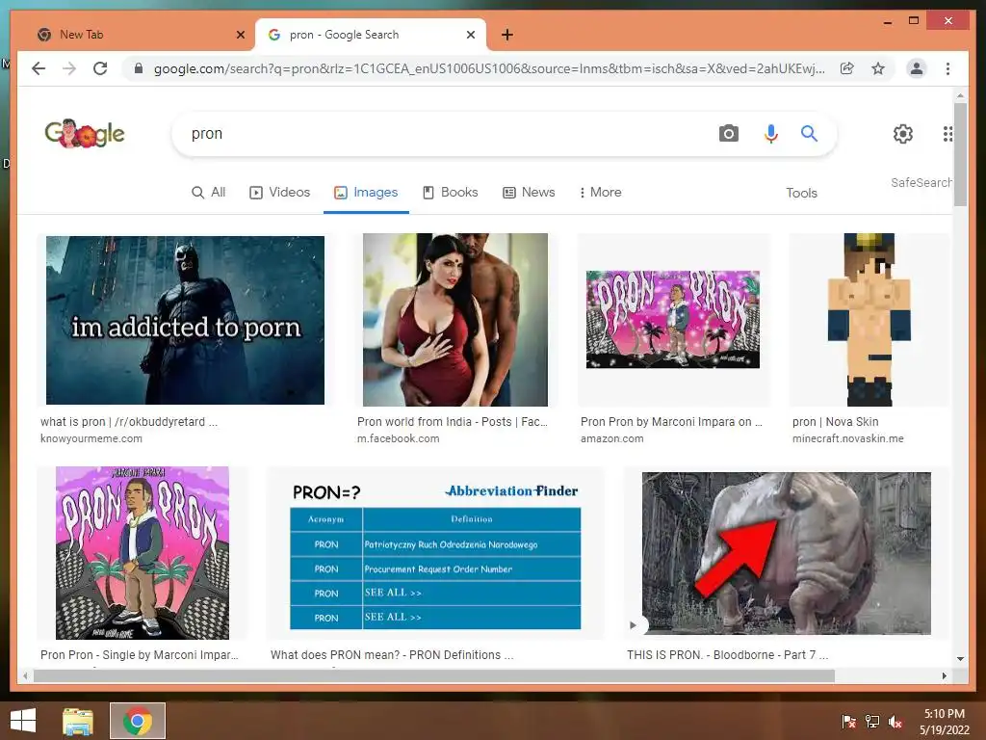Click the forward navigation arrow

69,68
